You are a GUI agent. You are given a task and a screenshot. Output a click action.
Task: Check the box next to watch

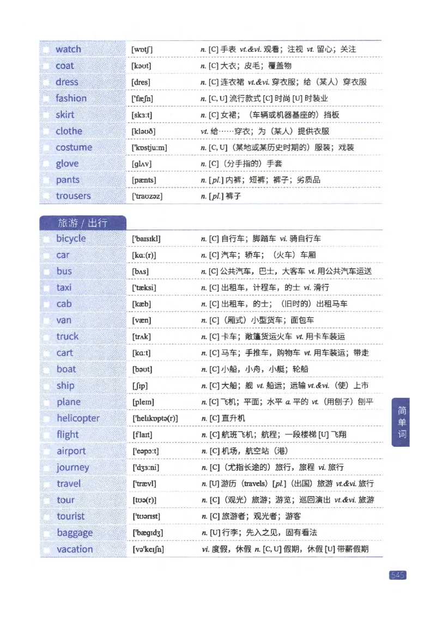(x=46, y=49)
